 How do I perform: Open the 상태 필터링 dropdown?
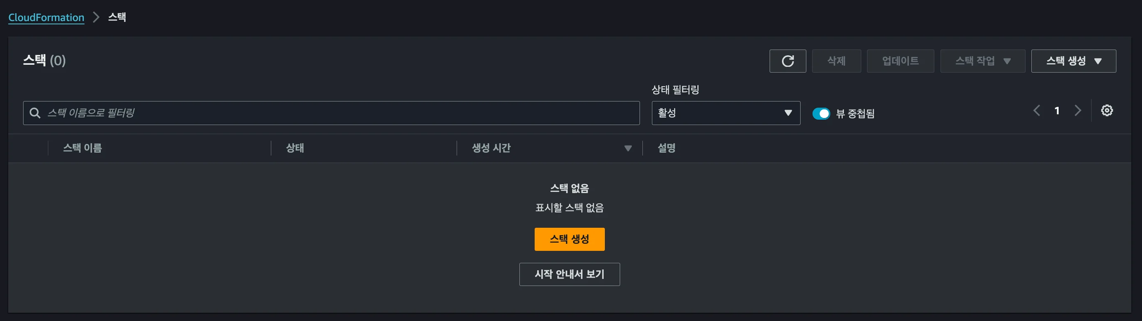[x=726, y=113]
